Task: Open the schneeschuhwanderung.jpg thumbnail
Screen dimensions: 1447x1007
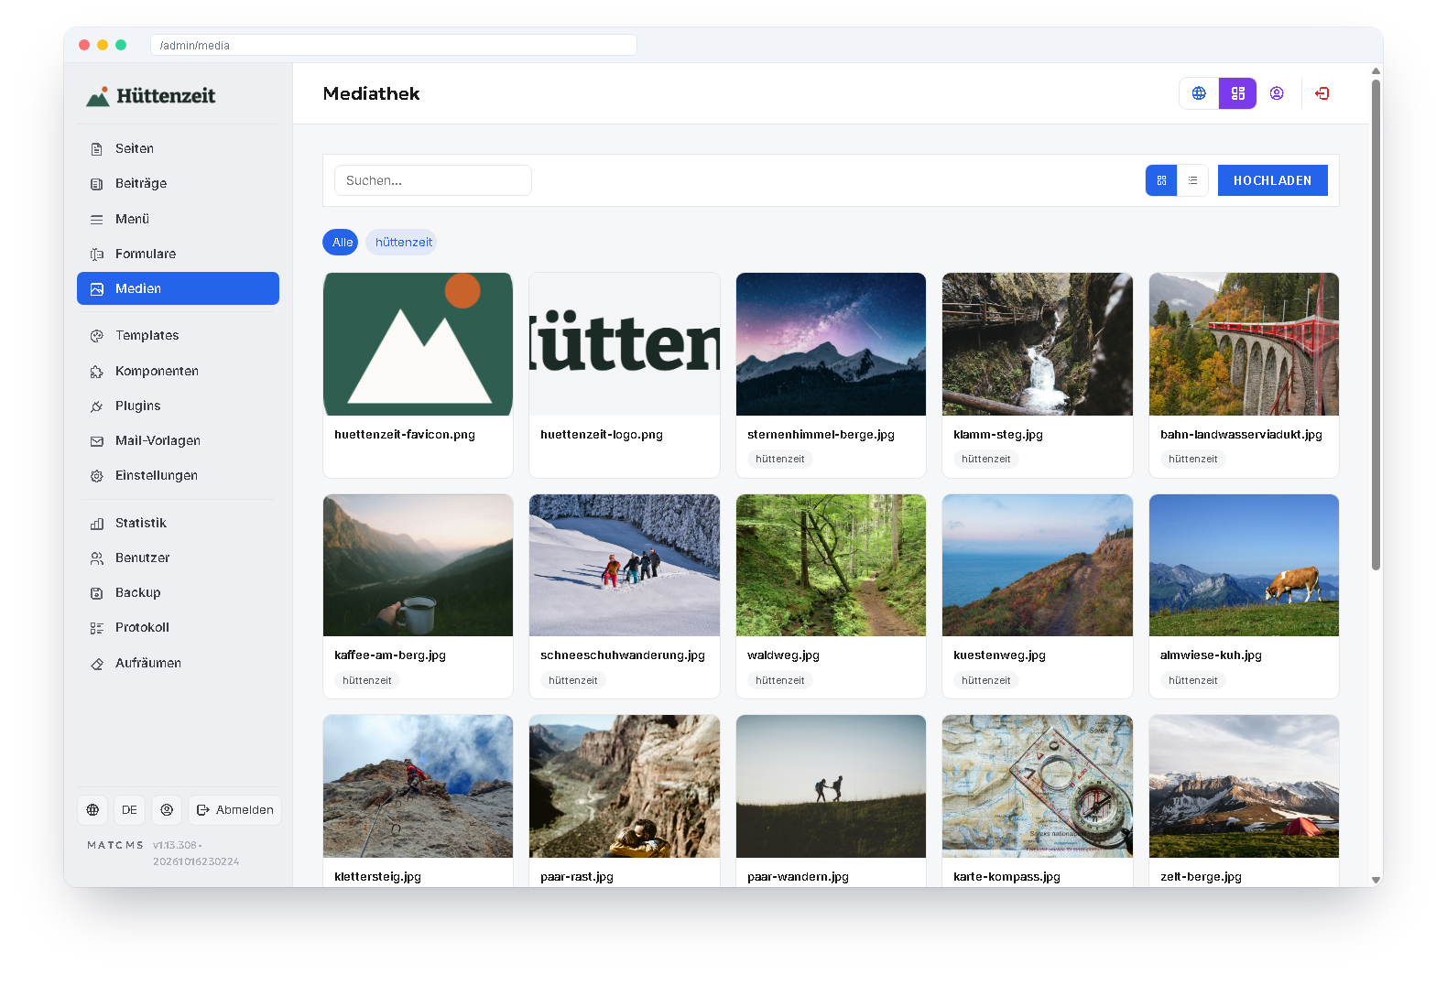Action: 625,566
